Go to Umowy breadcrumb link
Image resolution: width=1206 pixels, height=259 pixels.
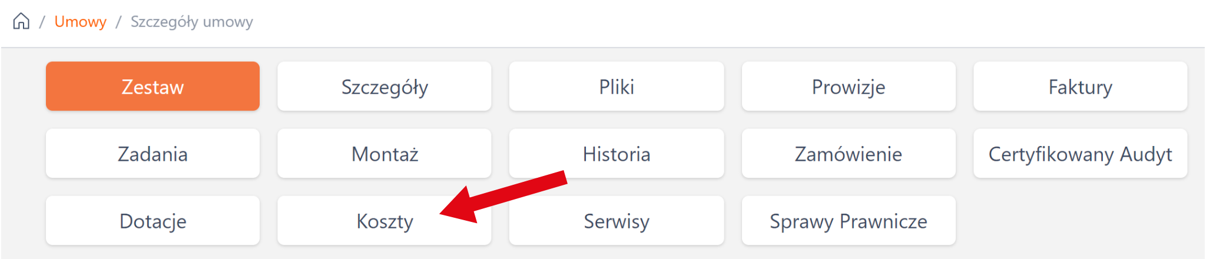click(x=80, y=22)
